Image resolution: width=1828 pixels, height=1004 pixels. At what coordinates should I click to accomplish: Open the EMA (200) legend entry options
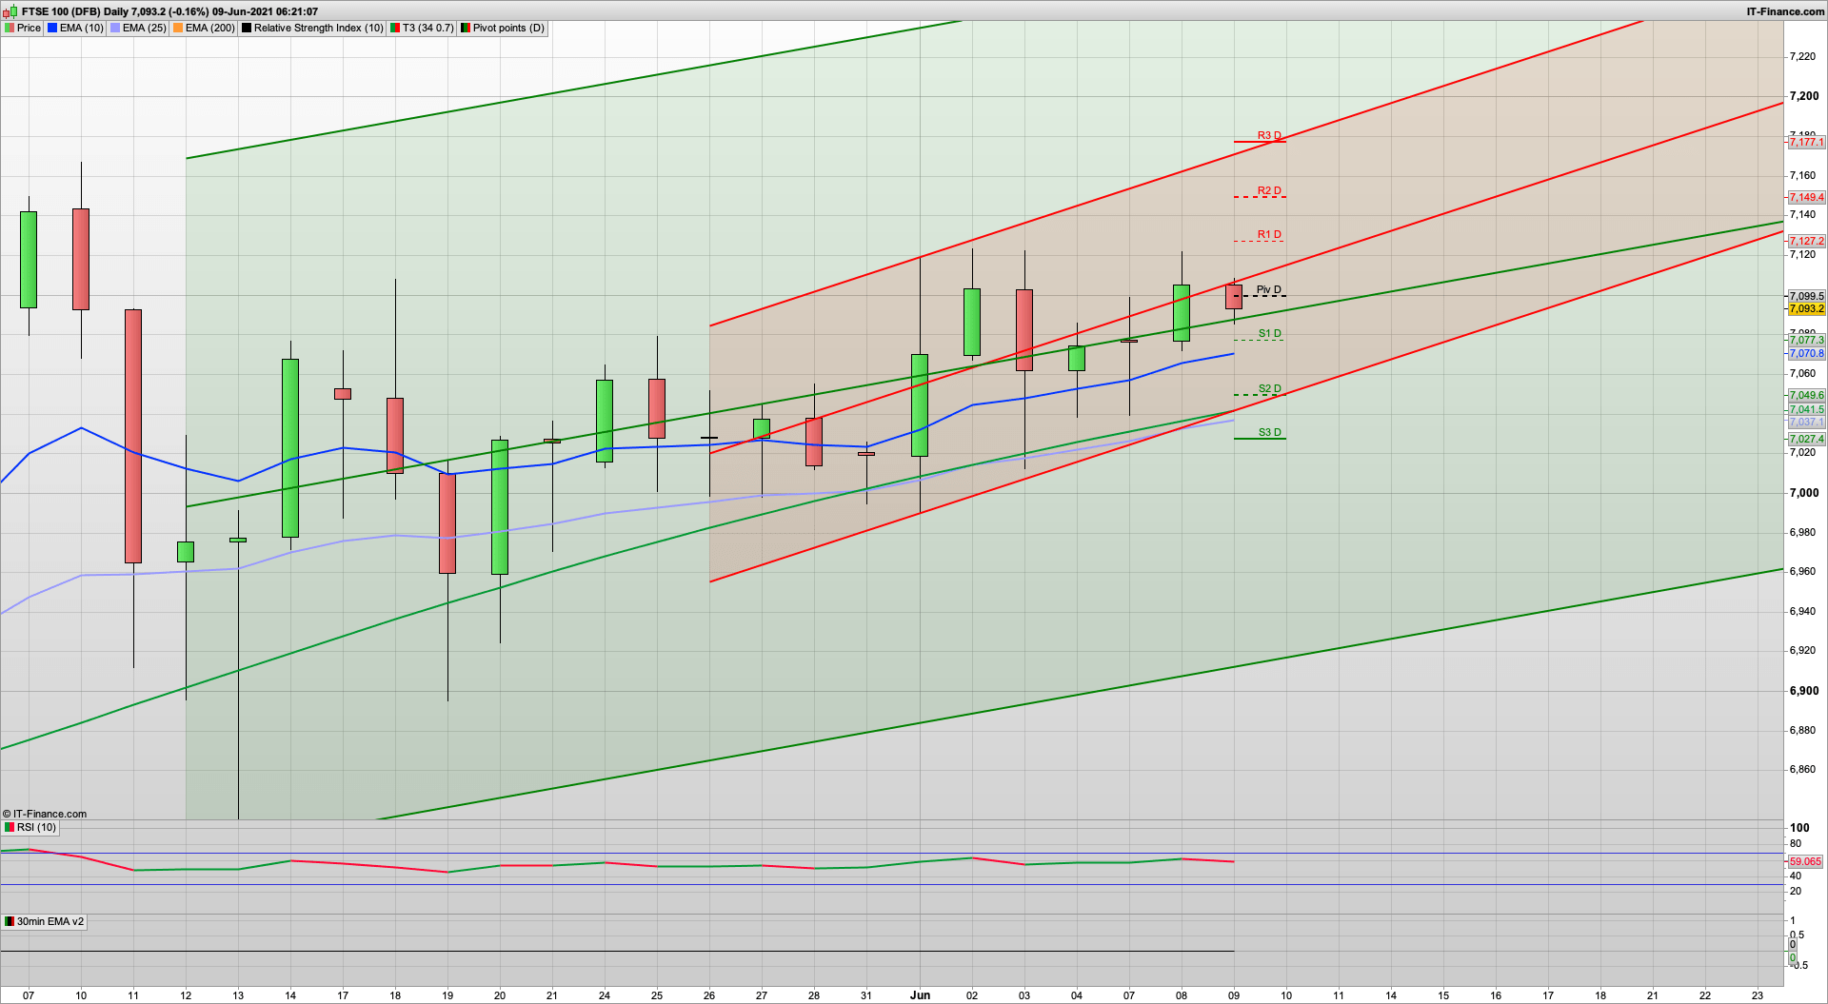tap(205, 28)
